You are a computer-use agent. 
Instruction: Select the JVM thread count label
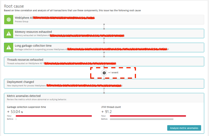pos(111,107)
